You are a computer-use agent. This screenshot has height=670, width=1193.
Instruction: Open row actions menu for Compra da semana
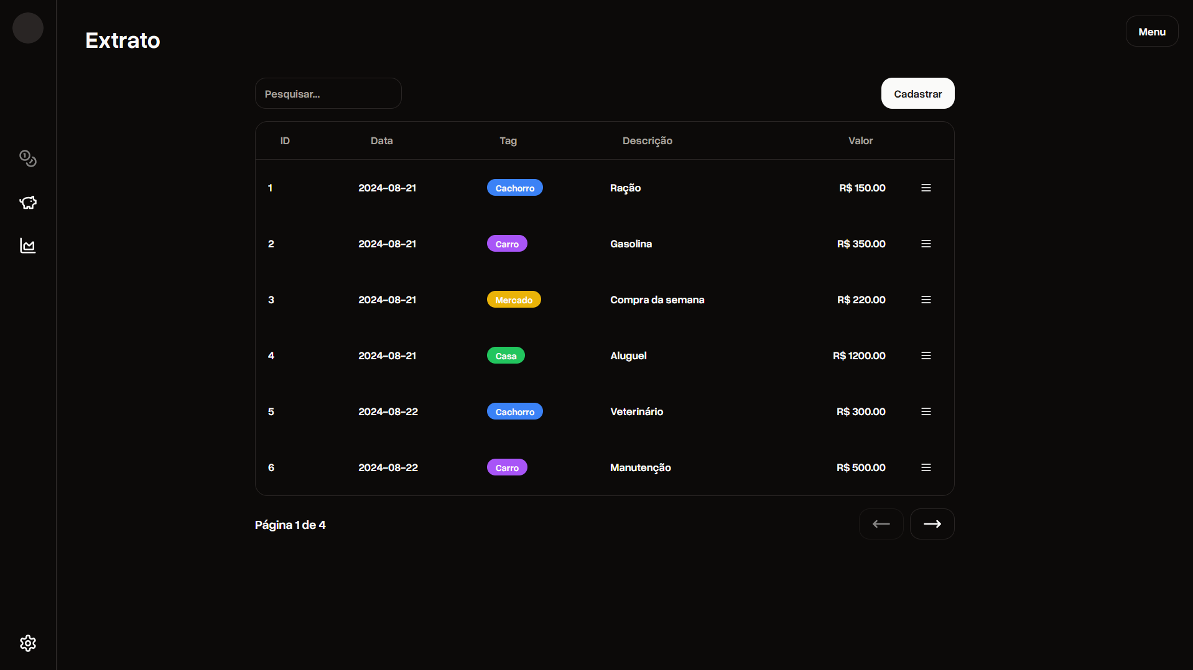[926, 300]
